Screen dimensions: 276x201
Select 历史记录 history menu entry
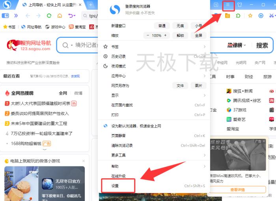pos(120,57)
